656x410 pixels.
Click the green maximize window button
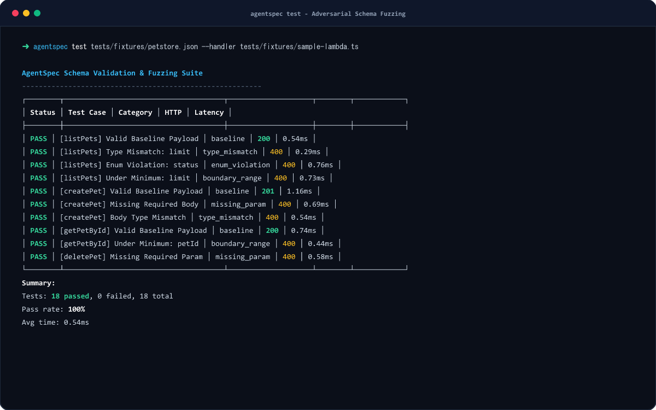[x=37, y=13]
